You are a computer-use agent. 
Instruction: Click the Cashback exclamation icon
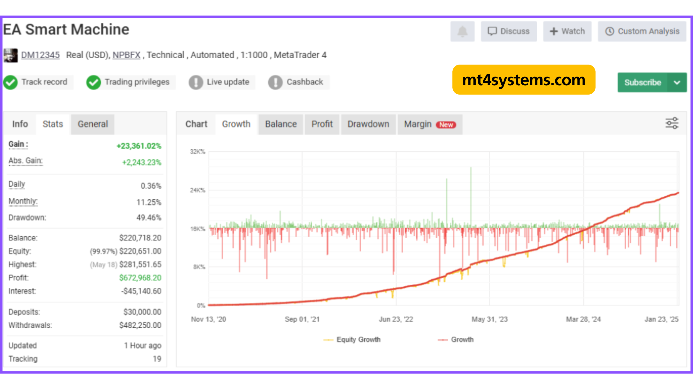tap(275, 82)
